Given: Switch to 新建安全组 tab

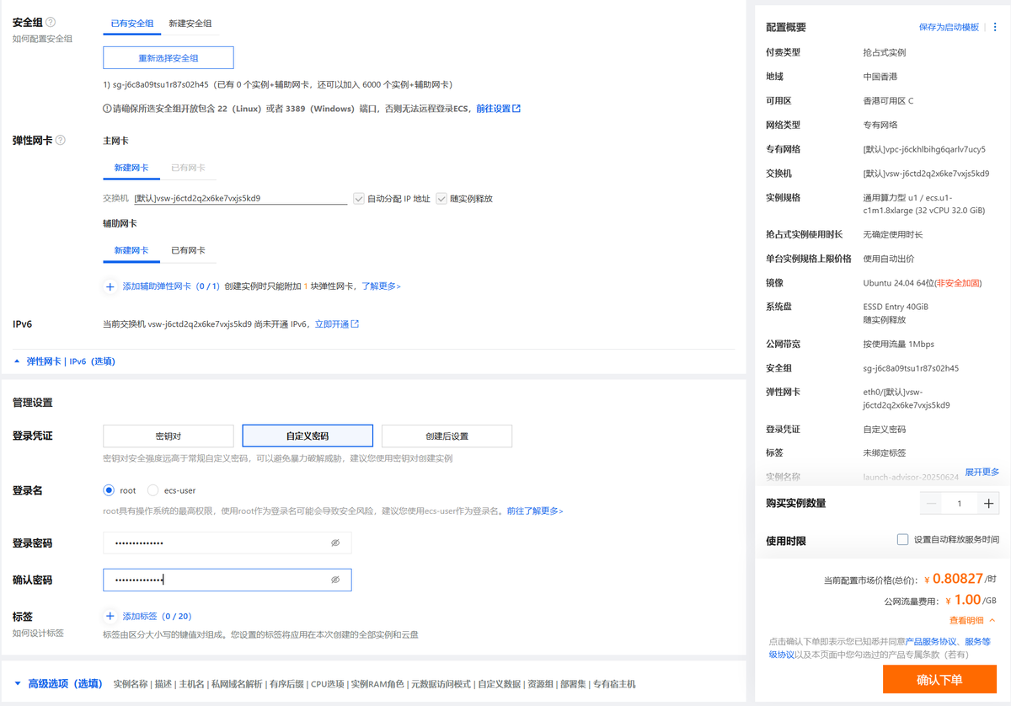Looking at the screenshot, I should (190, 24).
